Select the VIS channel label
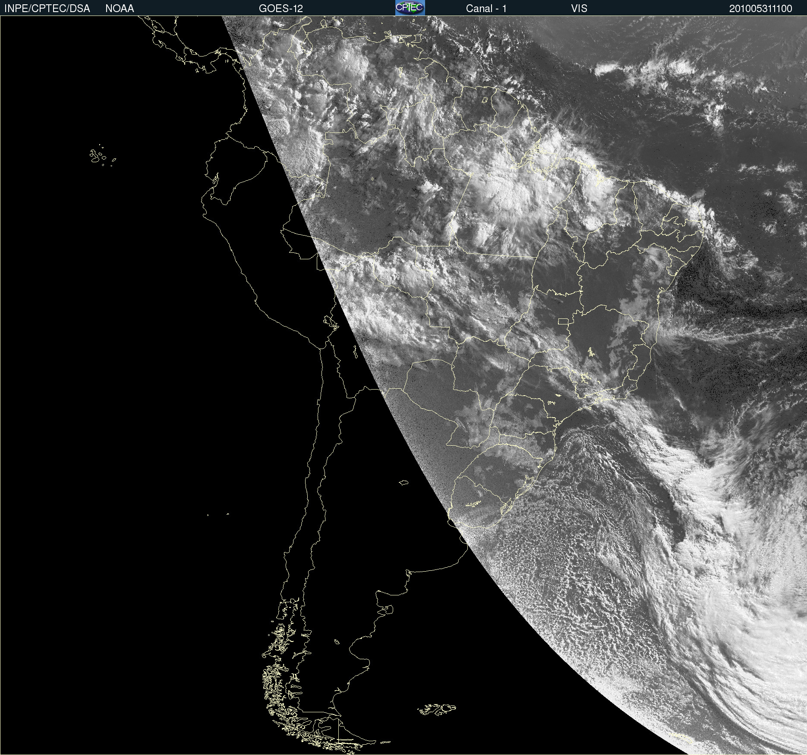807x755 pixels. (579, 9)
